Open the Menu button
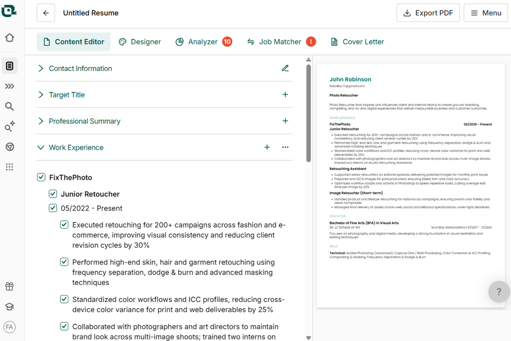 coord(486,13)
